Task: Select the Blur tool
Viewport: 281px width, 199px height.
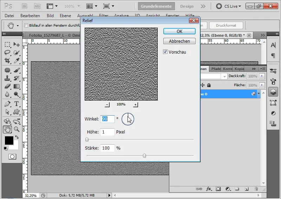Action: (x=7, y=94)
